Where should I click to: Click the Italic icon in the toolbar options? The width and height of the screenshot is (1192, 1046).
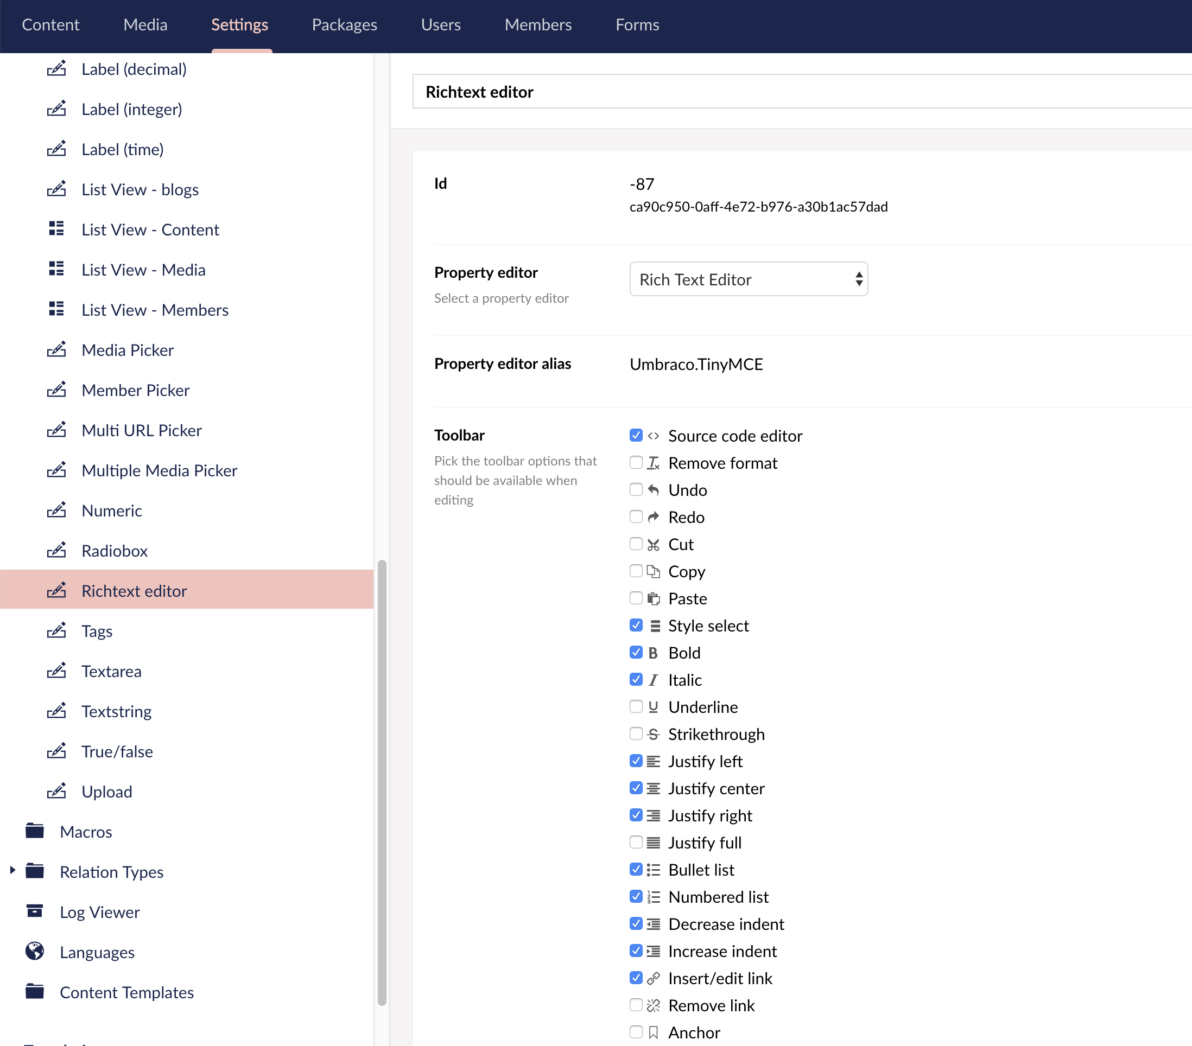click(x=653, y=679)
